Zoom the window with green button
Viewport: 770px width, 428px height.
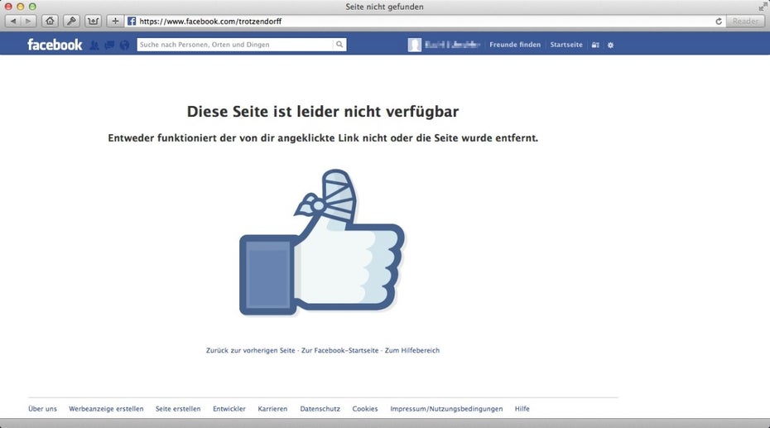[32, 7]
